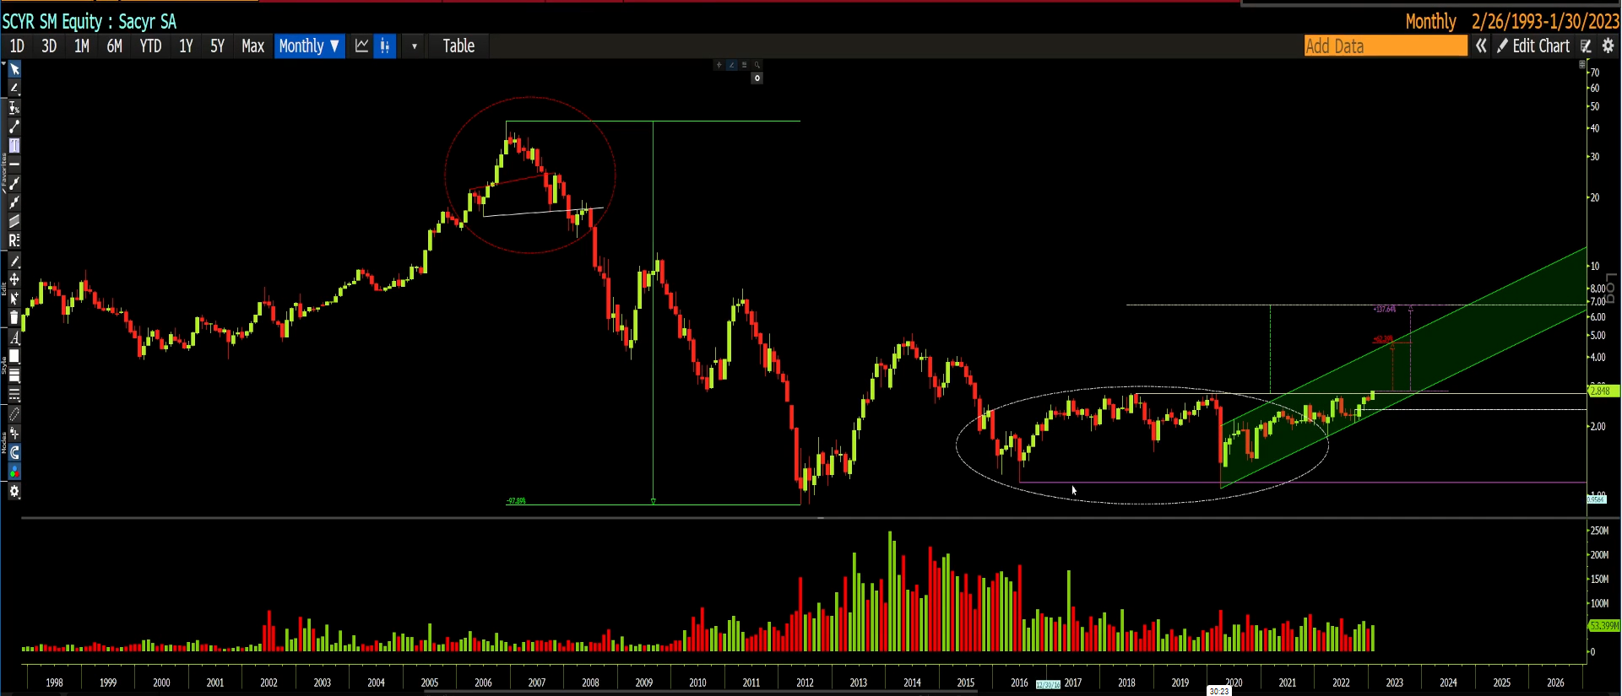This screenshot has height=696, width=1622.
Task: Select the percent change measurement tool
Action: click(x=14, y=108)
